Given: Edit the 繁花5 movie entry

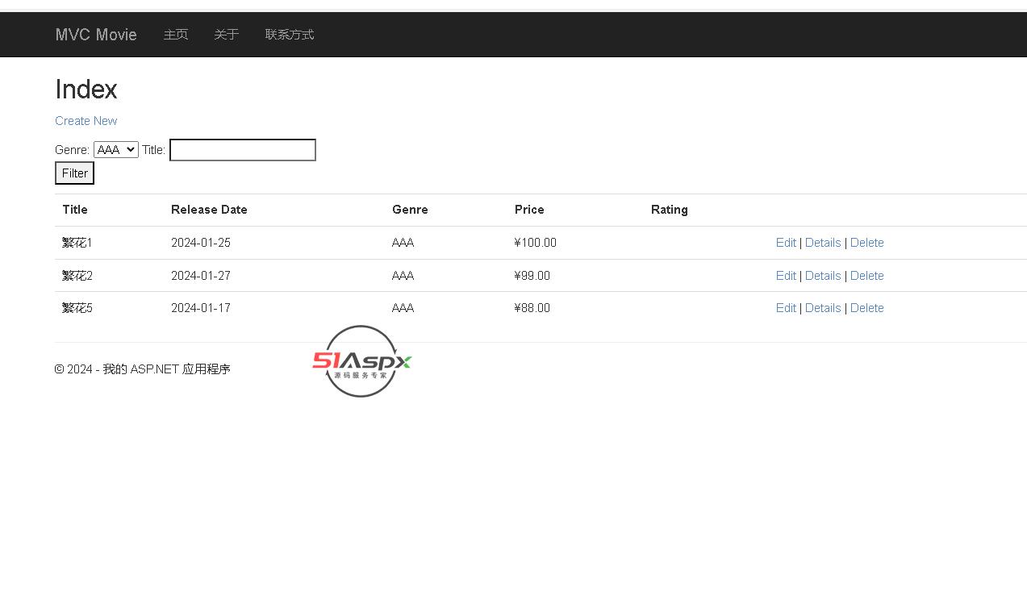Looking at the screenshot, I should coord(785,308).
